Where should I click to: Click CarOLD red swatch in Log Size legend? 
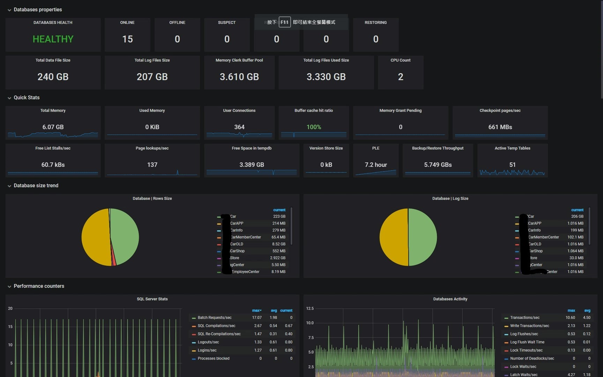517,245
